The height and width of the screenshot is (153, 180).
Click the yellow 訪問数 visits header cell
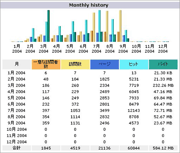point(75,64)
